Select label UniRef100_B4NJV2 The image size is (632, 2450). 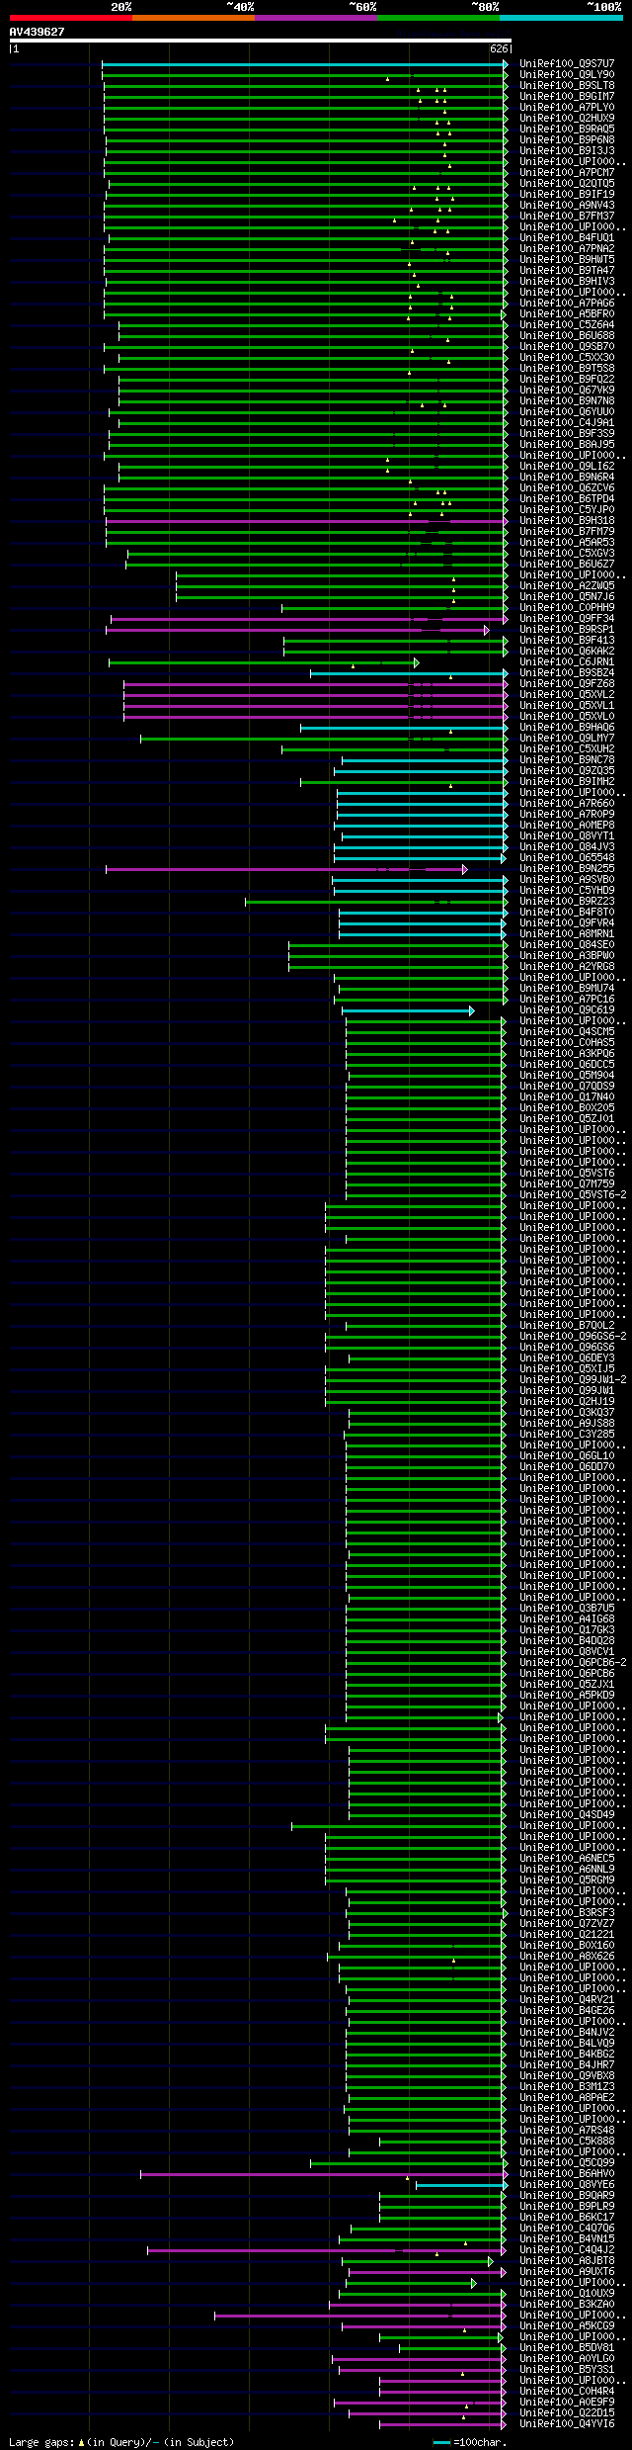(x=567, y=2033)
